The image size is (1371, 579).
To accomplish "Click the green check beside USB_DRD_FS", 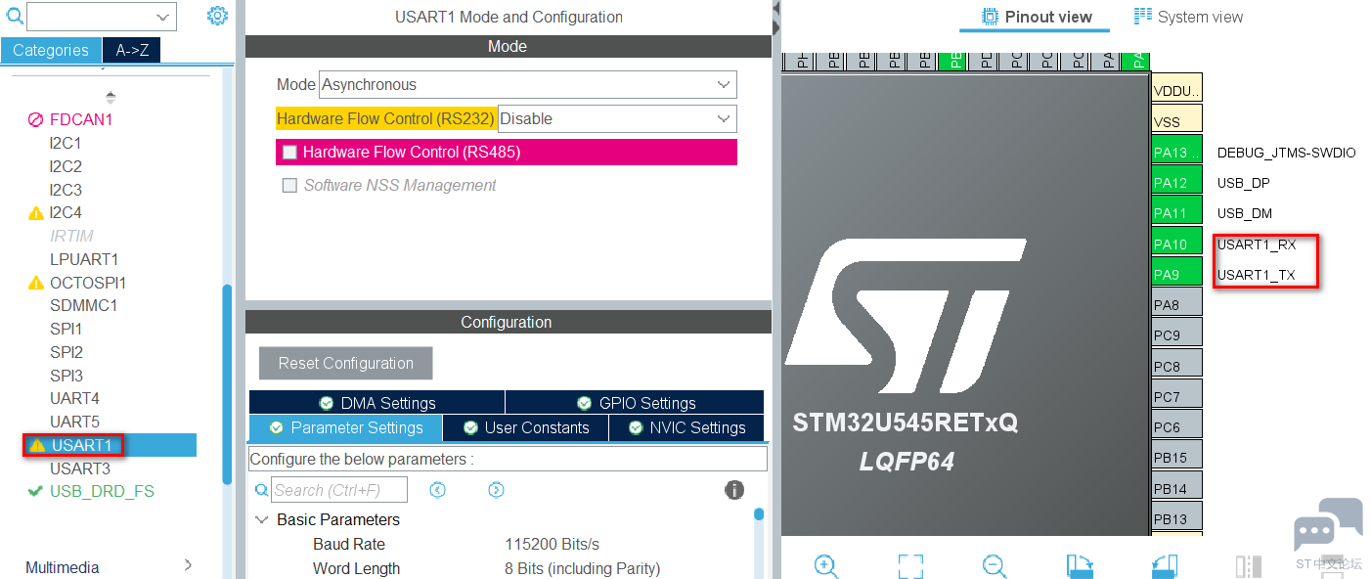I will pos(36,491).
